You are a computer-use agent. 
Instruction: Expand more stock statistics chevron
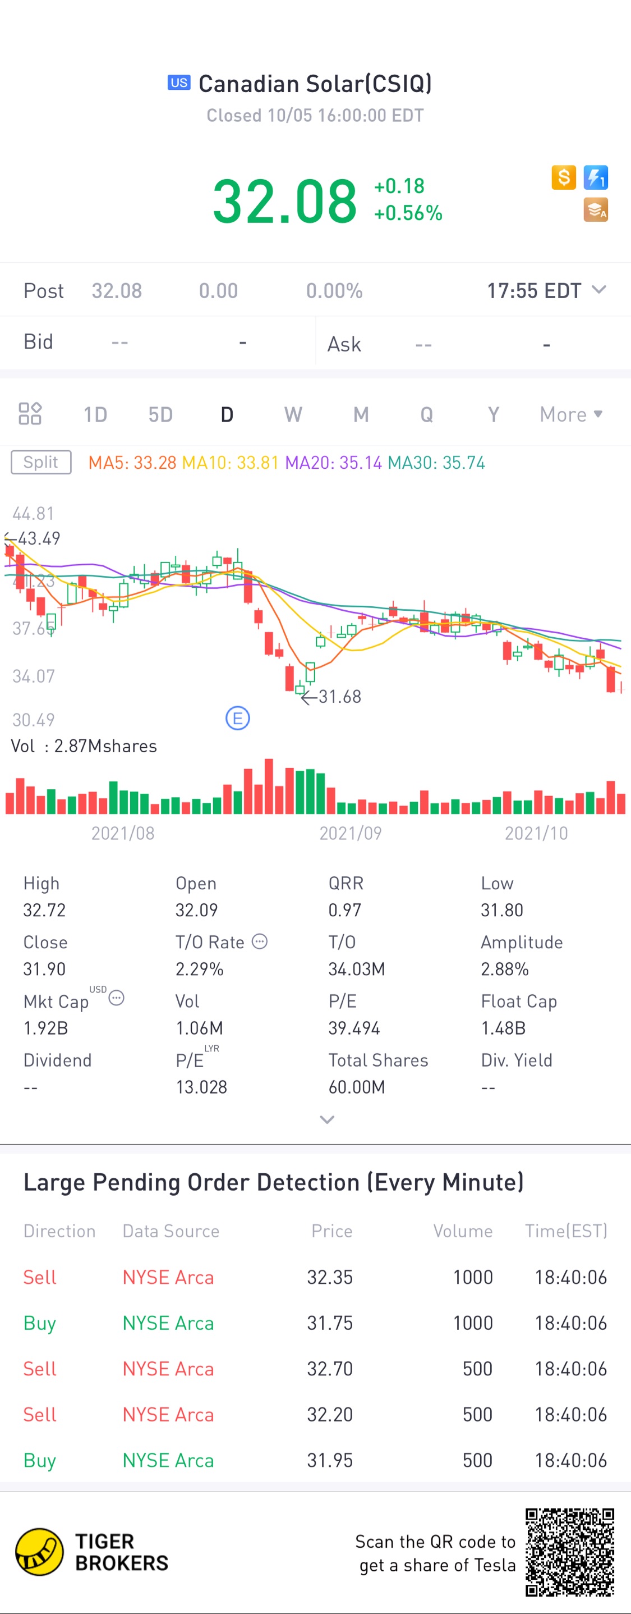click(327, 1119)
